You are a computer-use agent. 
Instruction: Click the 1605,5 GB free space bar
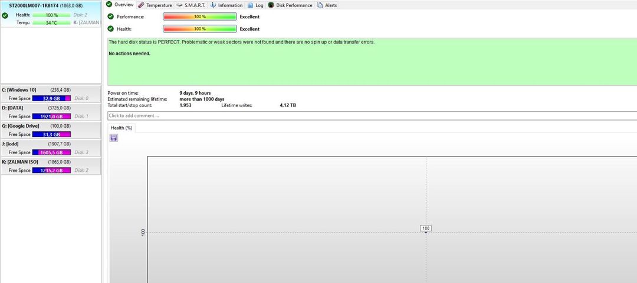pyautogui.click(x=51, y=152)
